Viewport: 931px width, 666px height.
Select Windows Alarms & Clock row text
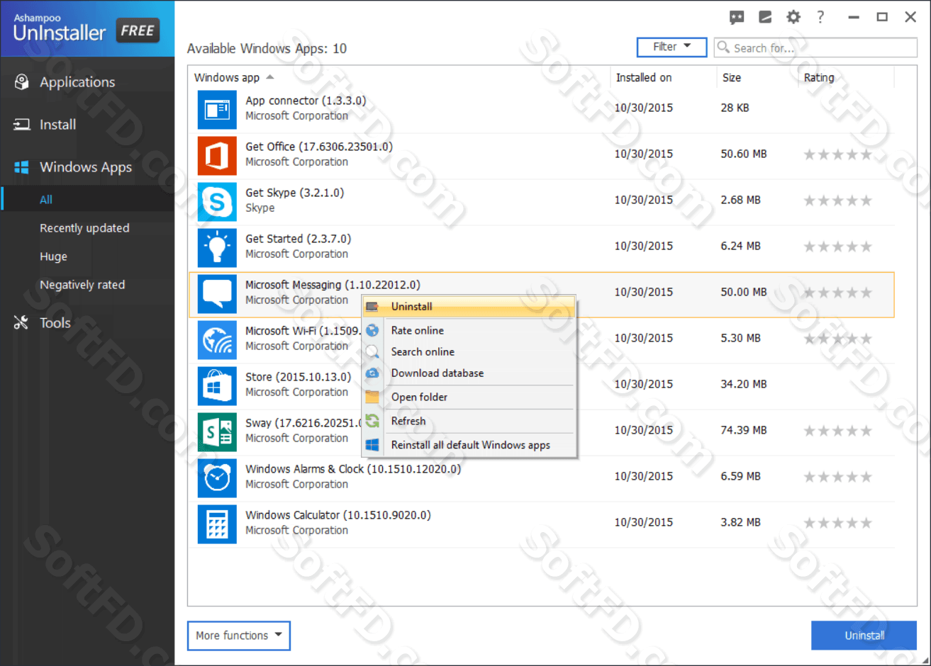coord(353,469)
